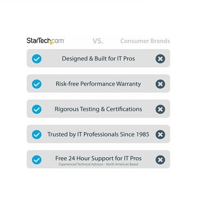
Task: Click yellow dot in StarTech.com logo
Action: pyautogui.click(x=51, y=43)
